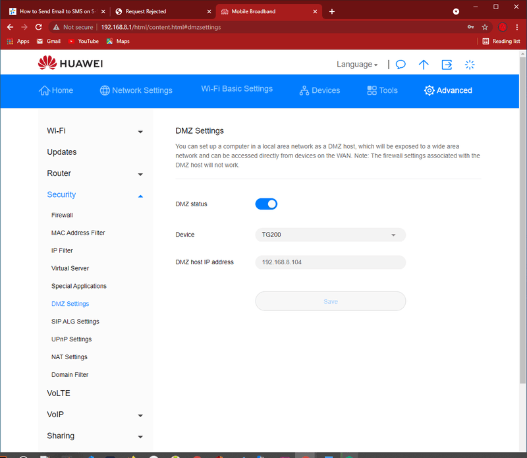This screenshot has height=458, width=527.
Task: Open Gmail bookmark
Action: click(x=49, y=42)
